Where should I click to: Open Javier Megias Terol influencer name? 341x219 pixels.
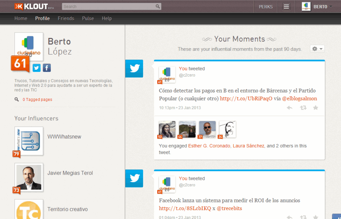click(x=70, y=173)
